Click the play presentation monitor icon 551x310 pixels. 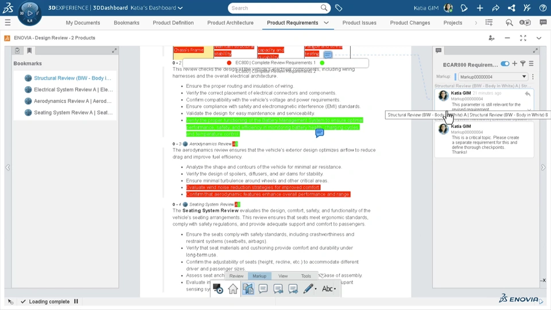click(218, 289)
